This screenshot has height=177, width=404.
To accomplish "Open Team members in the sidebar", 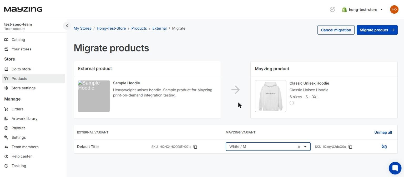I will (33, 147).
